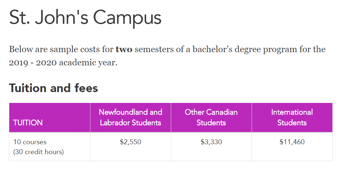Click the 10 courses row label
The height and width of the screenshot is (169, 341).
30,142
